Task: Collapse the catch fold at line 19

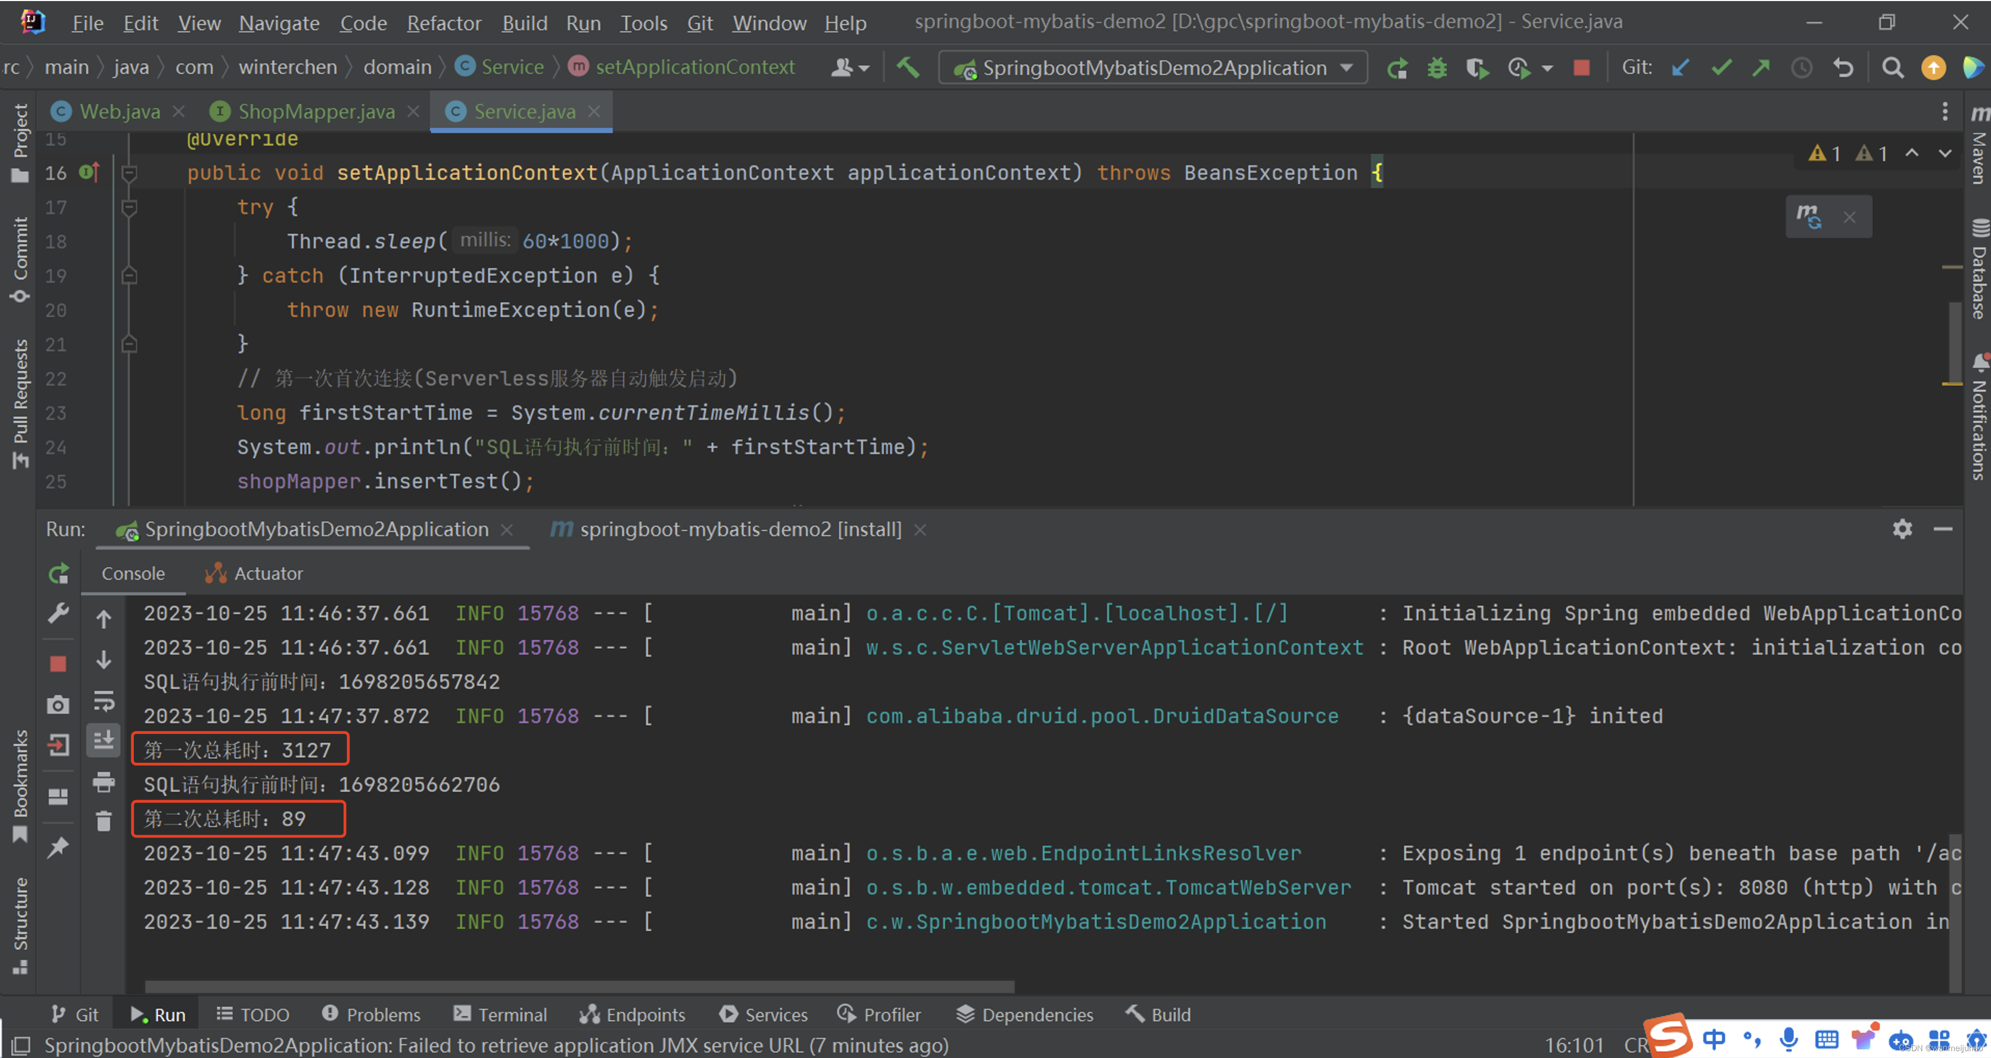Action: pyautogui.click(x=129, y=276)
